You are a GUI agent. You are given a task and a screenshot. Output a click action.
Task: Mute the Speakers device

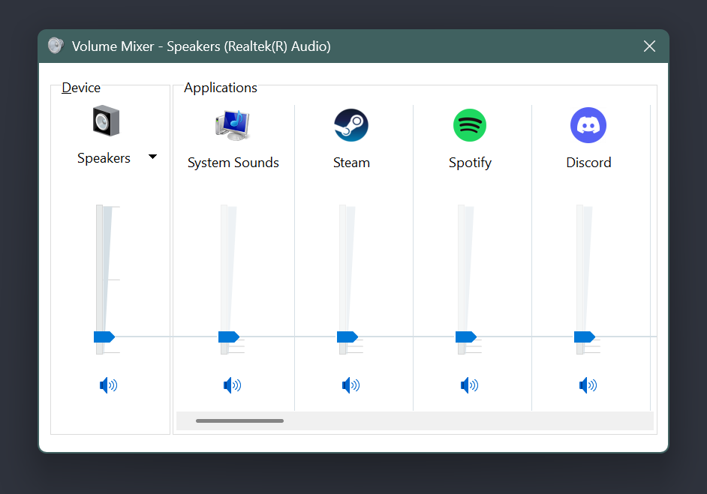pyautogui.click(x=108, y=385)
